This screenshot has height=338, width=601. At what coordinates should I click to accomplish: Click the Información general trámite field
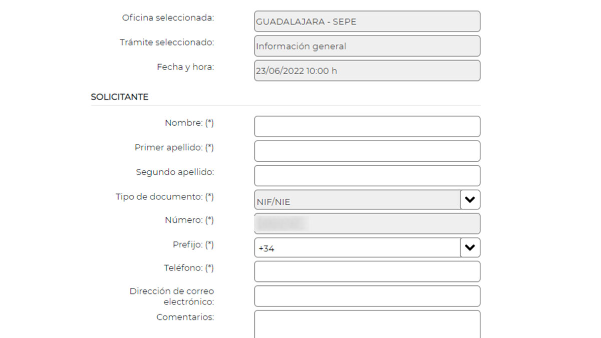[367, 46]
